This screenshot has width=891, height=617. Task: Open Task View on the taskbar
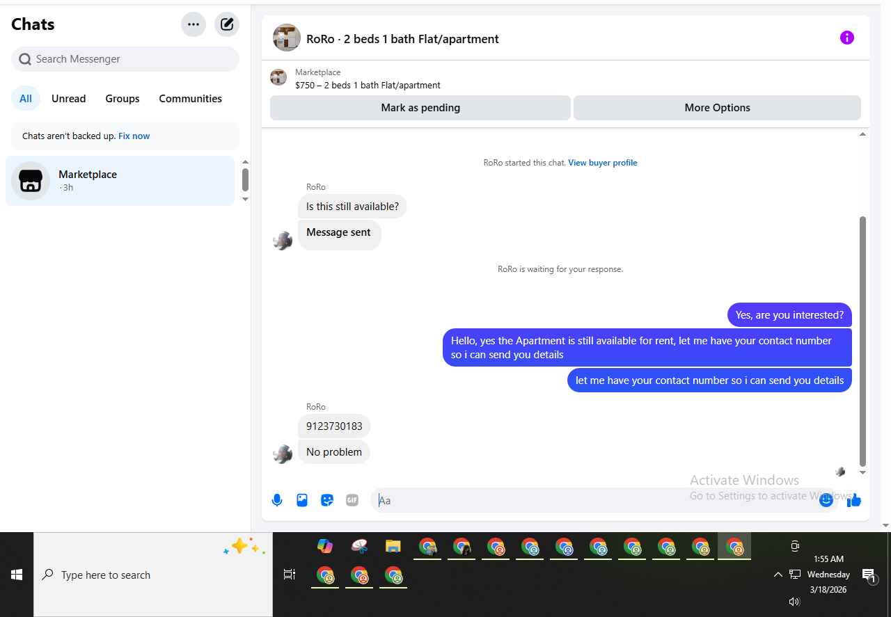[289, 575]
